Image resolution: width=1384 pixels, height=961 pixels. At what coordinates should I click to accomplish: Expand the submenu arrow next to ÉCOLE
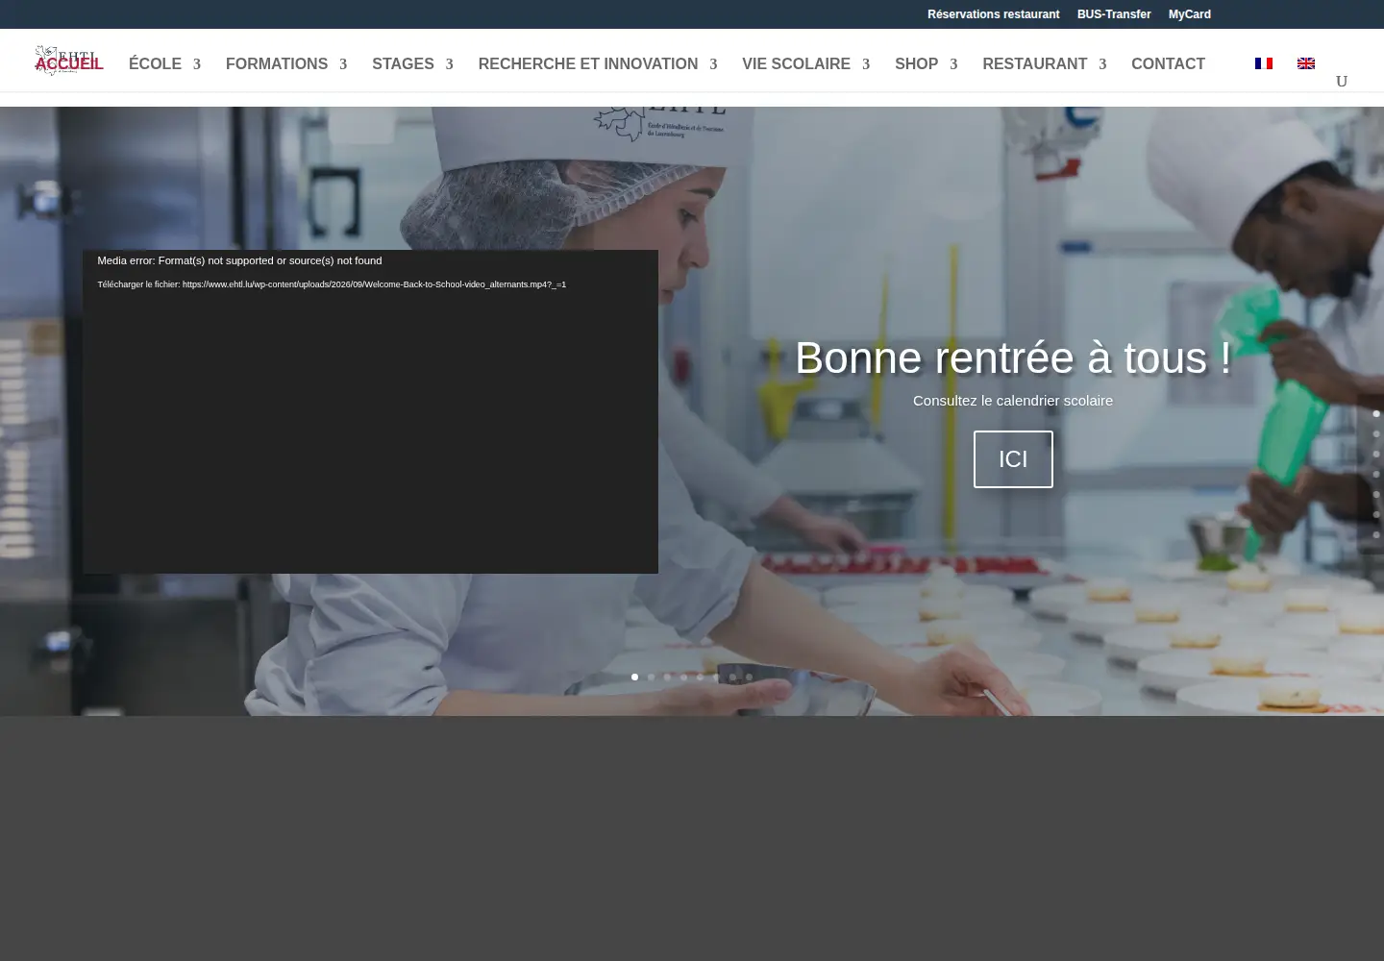196,64
